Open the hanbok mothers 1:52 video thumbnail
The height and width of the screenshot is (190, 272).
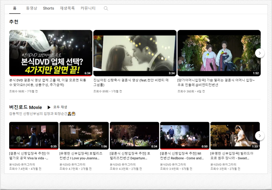click(x=219, y=53)
